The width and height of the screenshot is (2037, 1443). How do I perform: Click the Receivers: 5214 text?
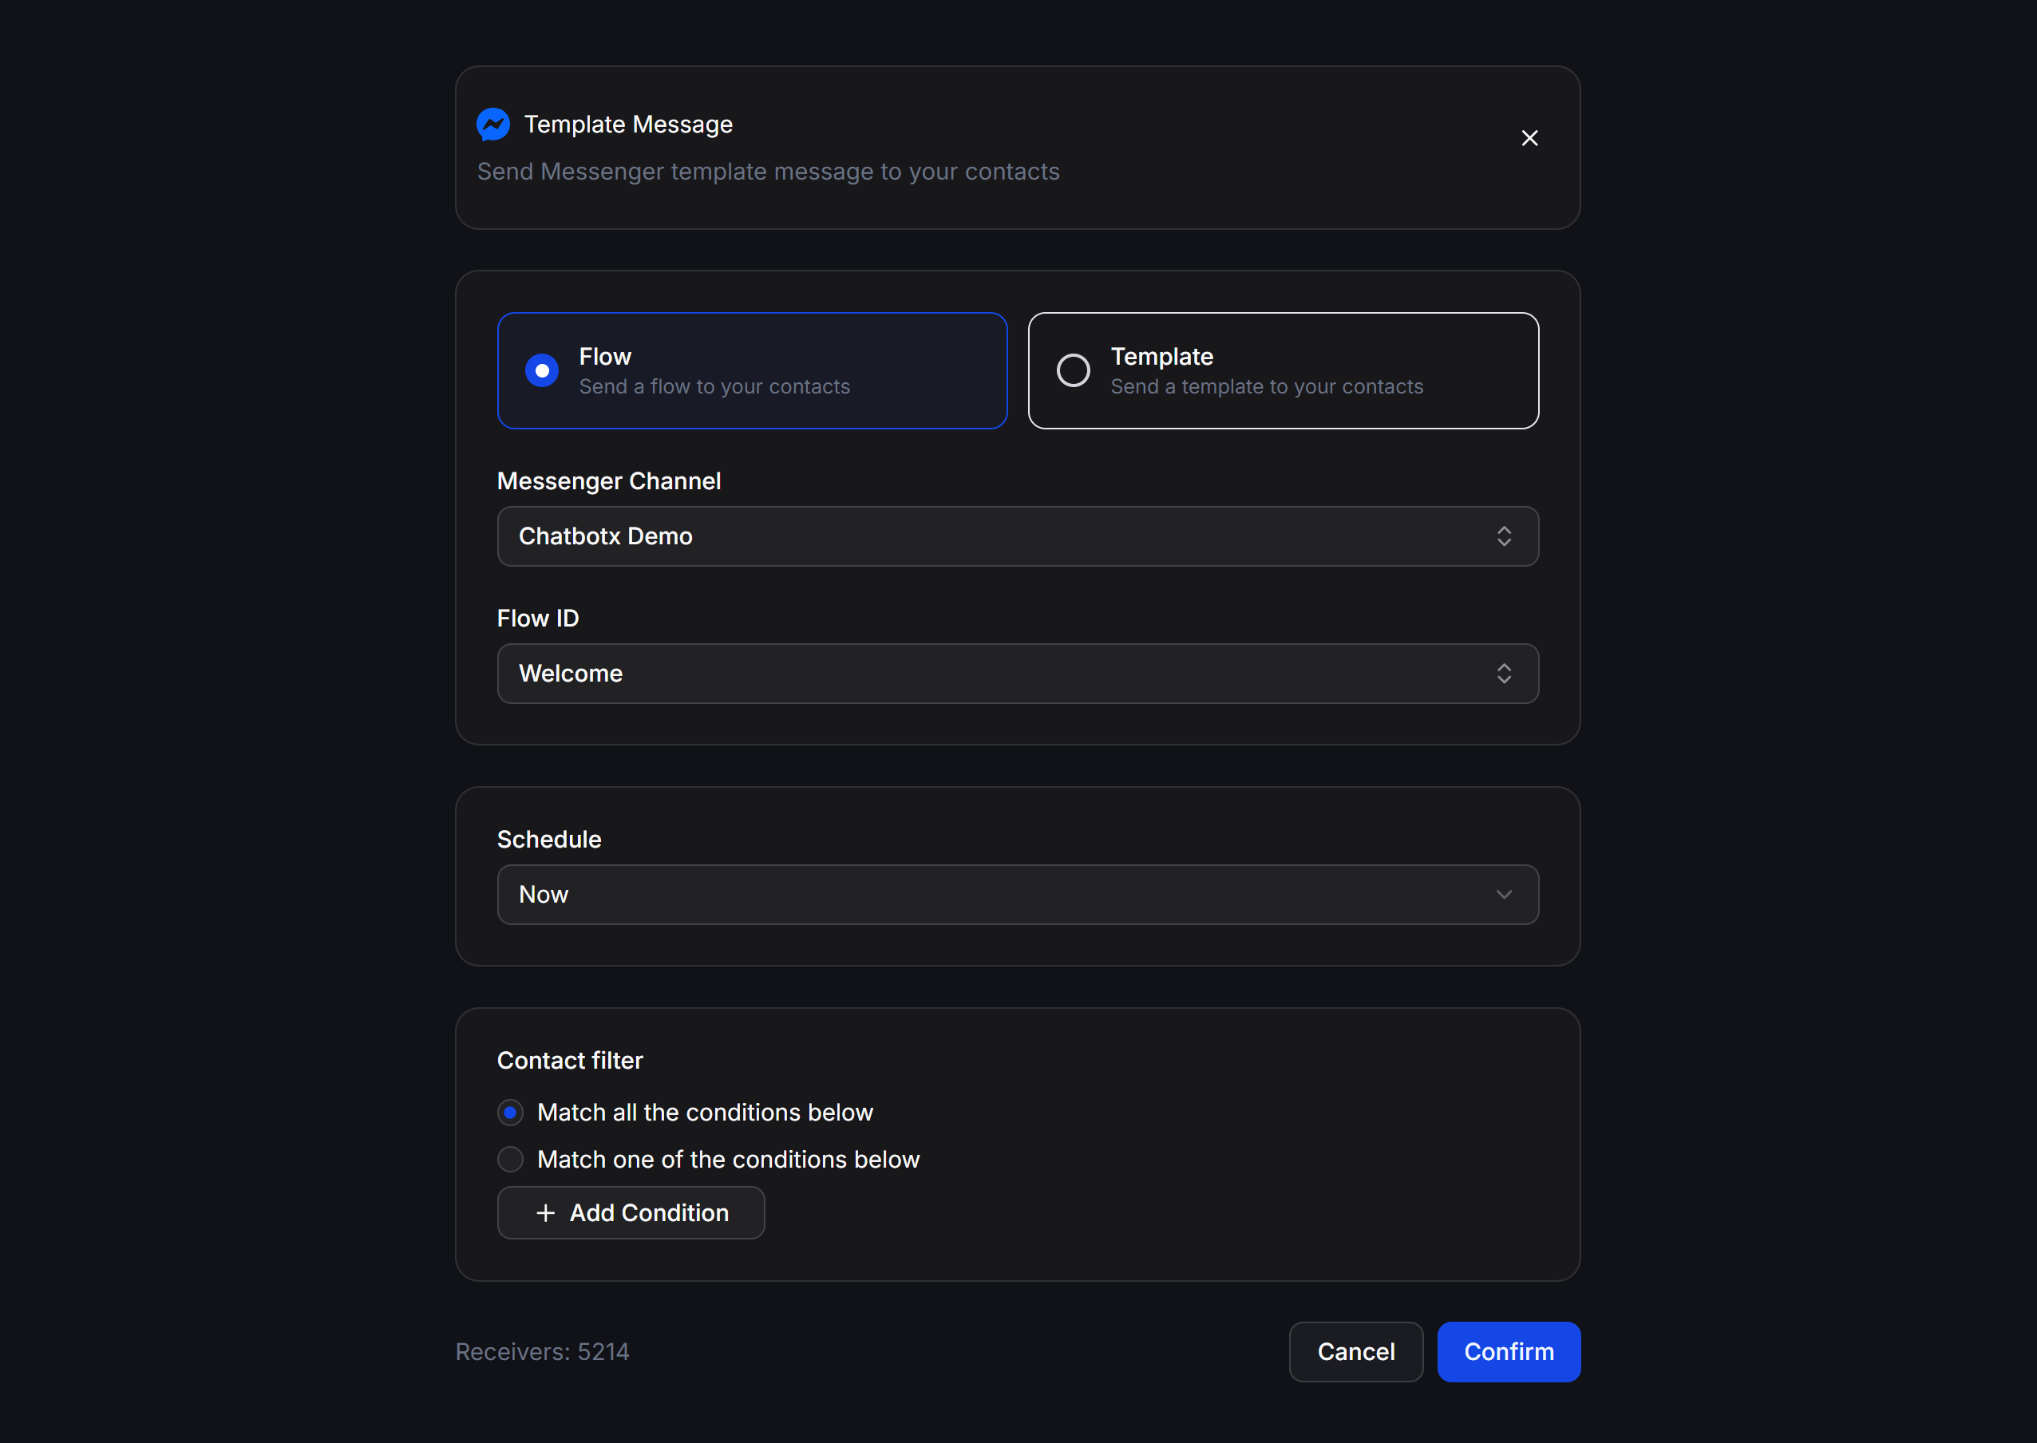click(x=542, y=1351)
